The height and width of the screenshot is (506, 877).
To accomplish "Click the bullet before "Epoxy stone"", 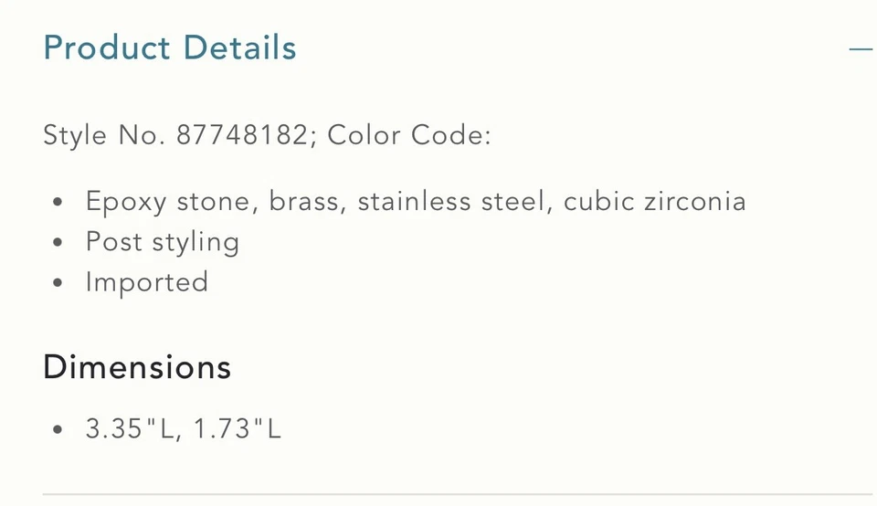I will [58, 202].
